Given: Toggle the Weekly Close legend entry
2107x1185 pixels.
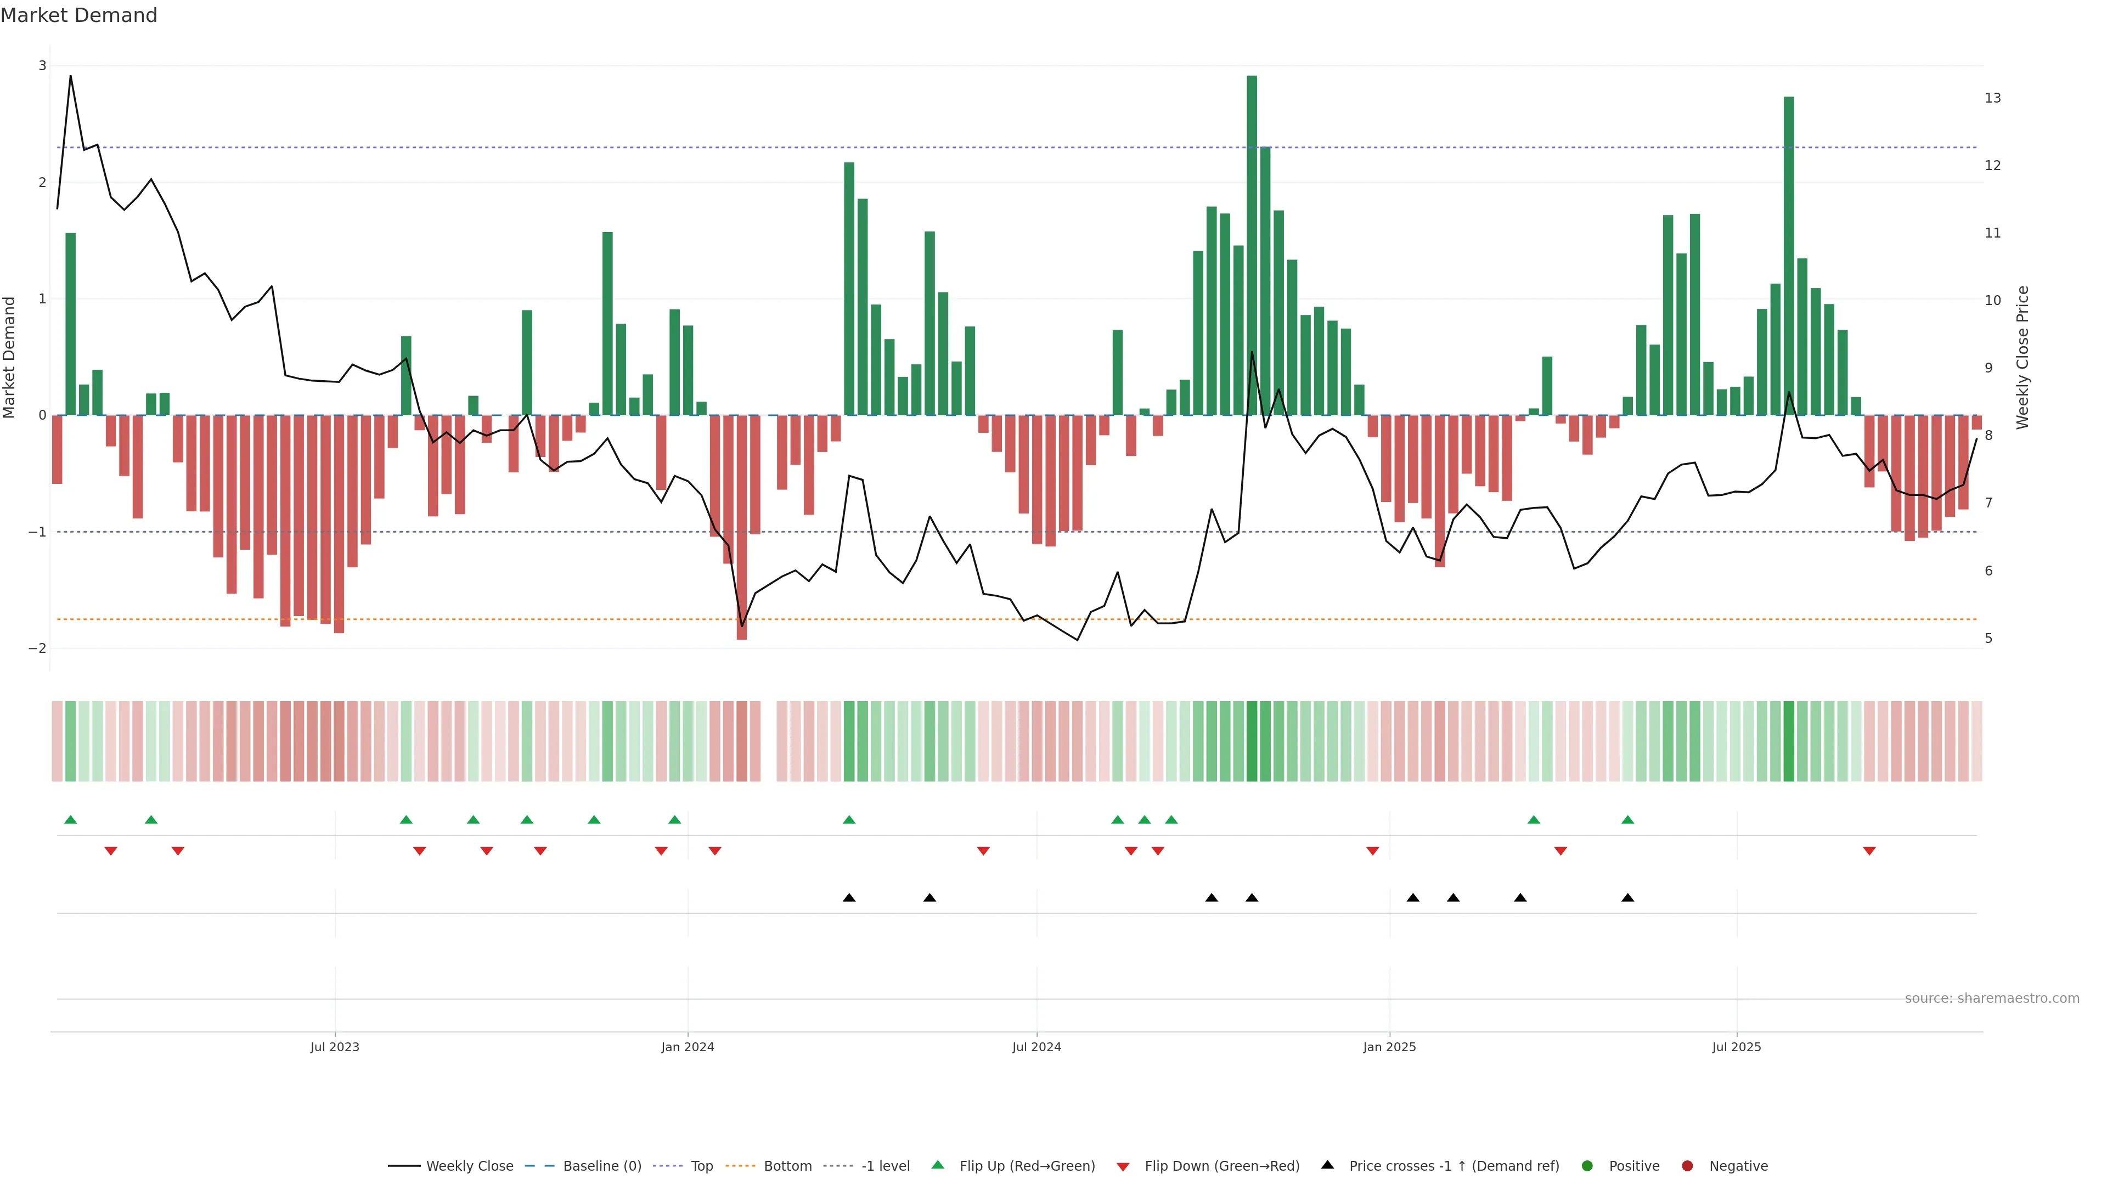Looking at the screenshot, I should 470,1165.
